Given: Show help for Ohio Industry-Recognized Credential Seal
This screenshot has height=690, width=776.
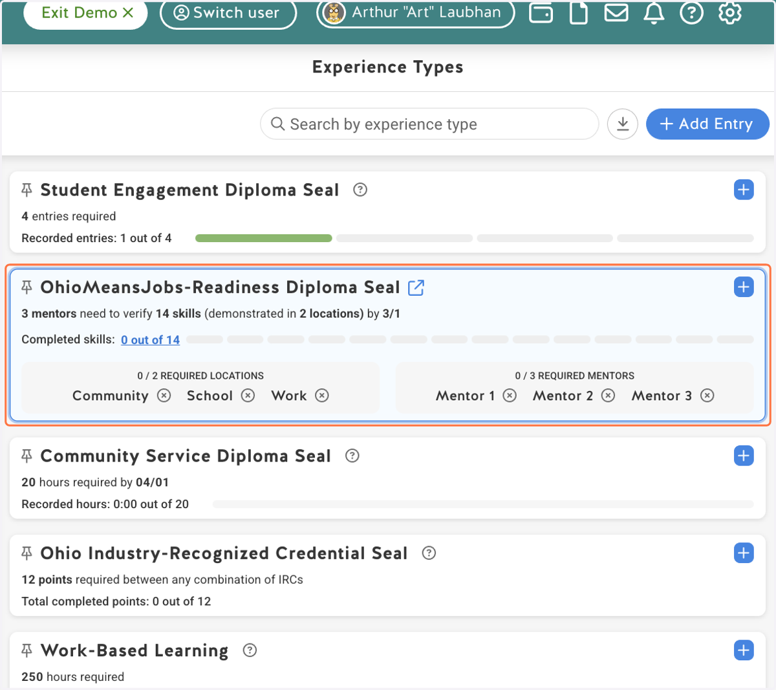Looking at the screenshot, I should [x=429, y=553].
